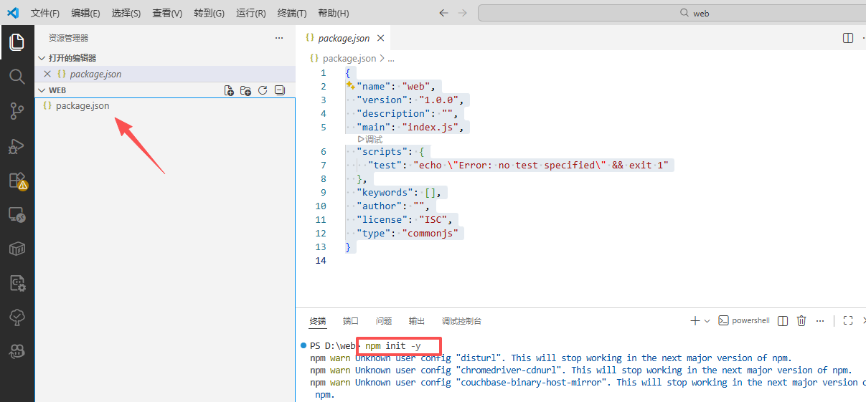Open the Run and Debug view
The width and height of the screenshot is (866, 402).
pyautogui.click(x=17, y=146)
